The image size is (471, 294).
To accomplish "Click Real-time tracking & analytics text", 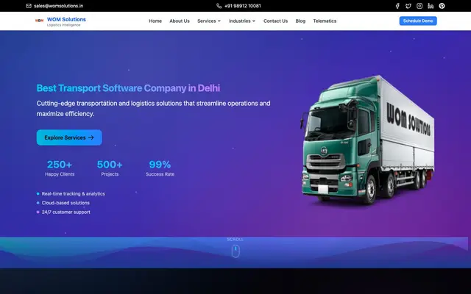I will tap(74, 194).
